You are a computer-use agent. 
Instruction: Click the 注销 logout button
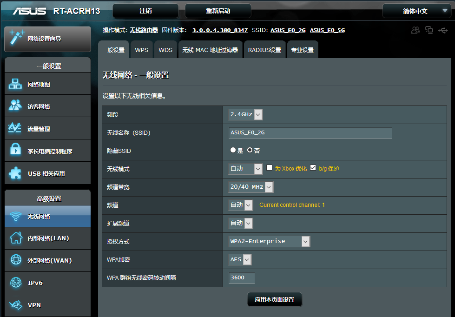tap(145, 11)
